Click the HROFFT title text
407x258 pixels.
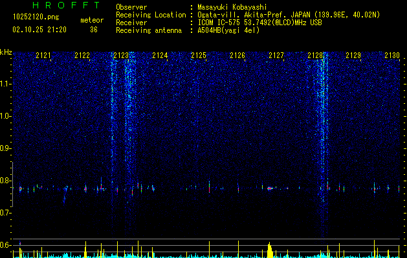67,5
